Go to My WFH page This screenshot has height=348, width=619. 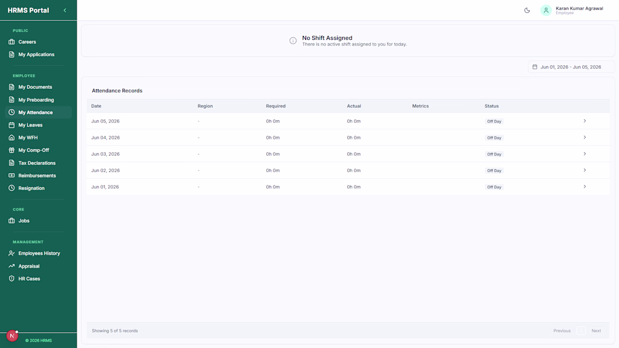tap(38, 138)
